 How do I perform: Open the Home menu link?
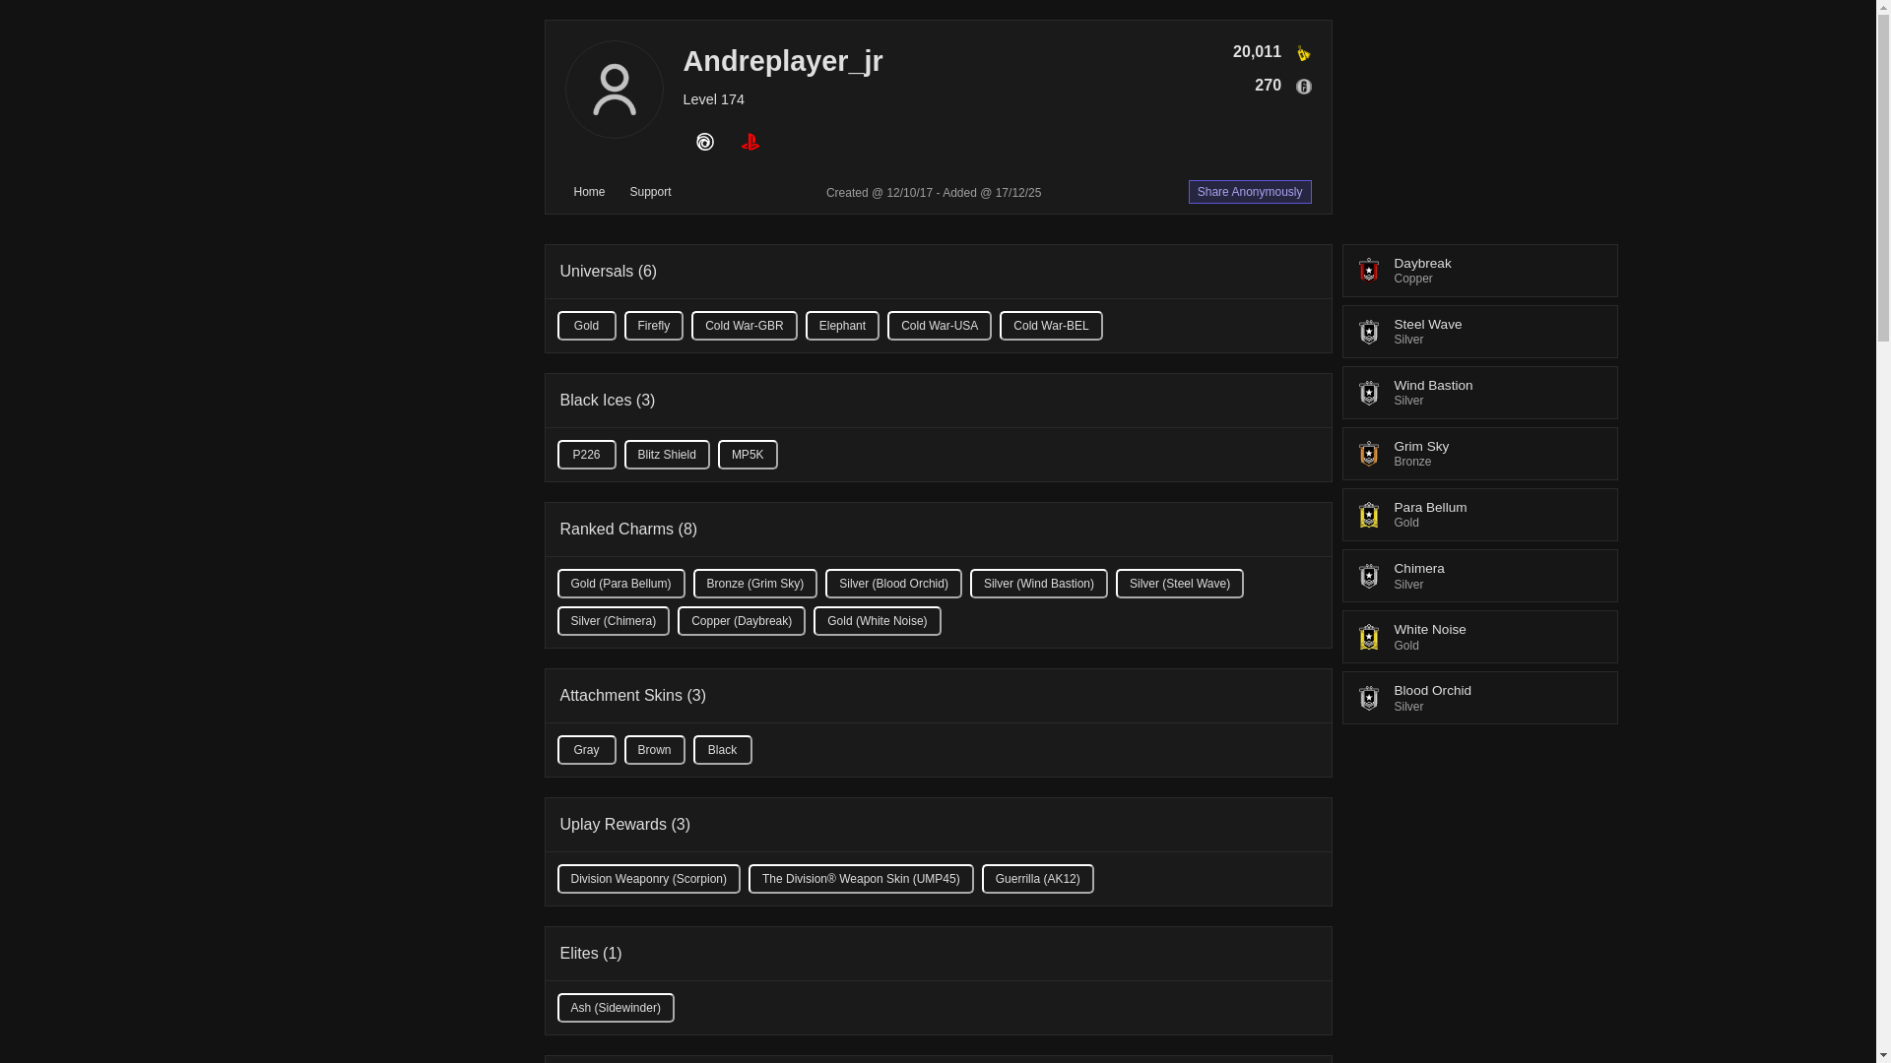point(589,192)
